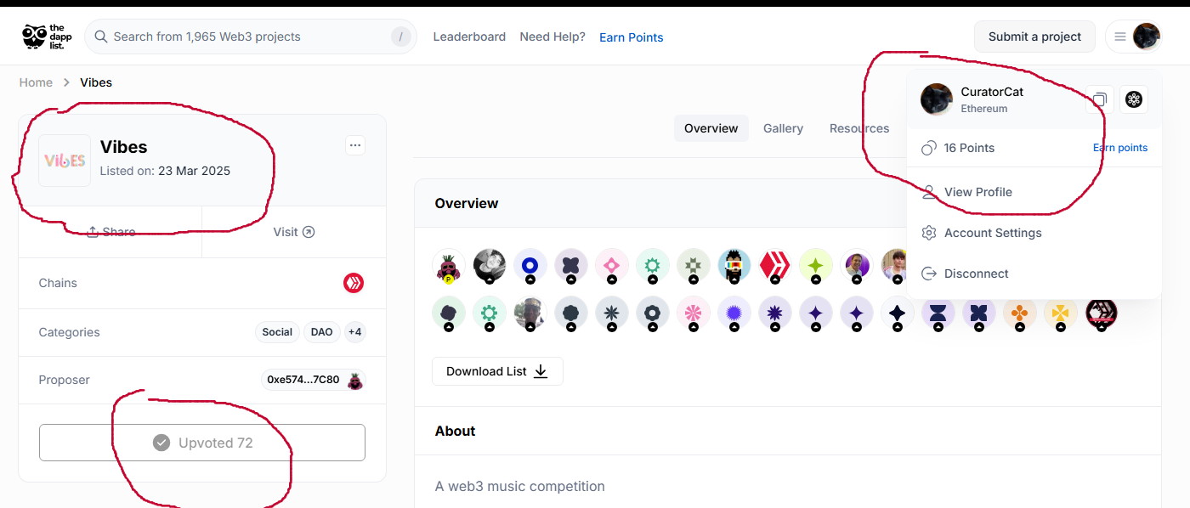1190x508 pixels.
Task: Click the Ethereum label under CuratorCat
Action: [984, 109]
